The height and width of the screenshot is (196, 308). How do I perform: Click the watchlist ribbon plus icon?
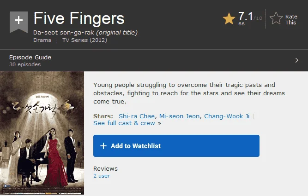18,22
